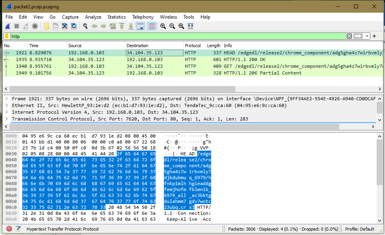385x235 pixels.
Task: Toggle auto-scroll to the last packet
Action: 141,26
